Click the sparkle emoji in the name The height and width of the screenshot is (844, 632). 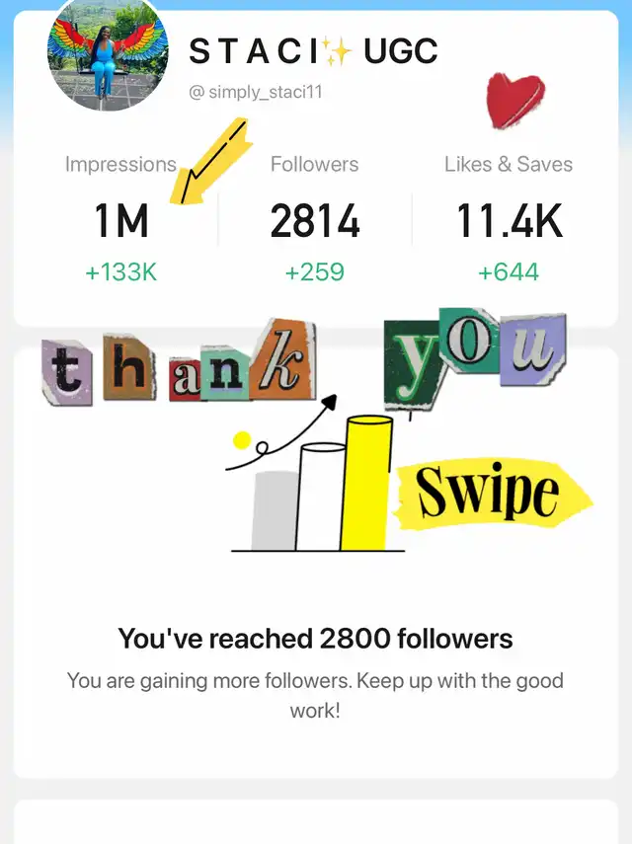click(337, 51)
